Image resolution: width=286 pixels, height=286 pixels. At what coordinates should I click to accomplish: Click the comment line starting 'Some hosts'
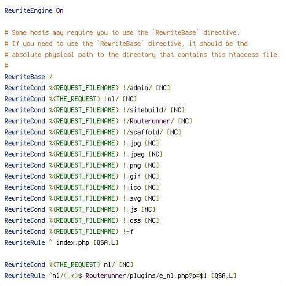(x=122, y=33)
